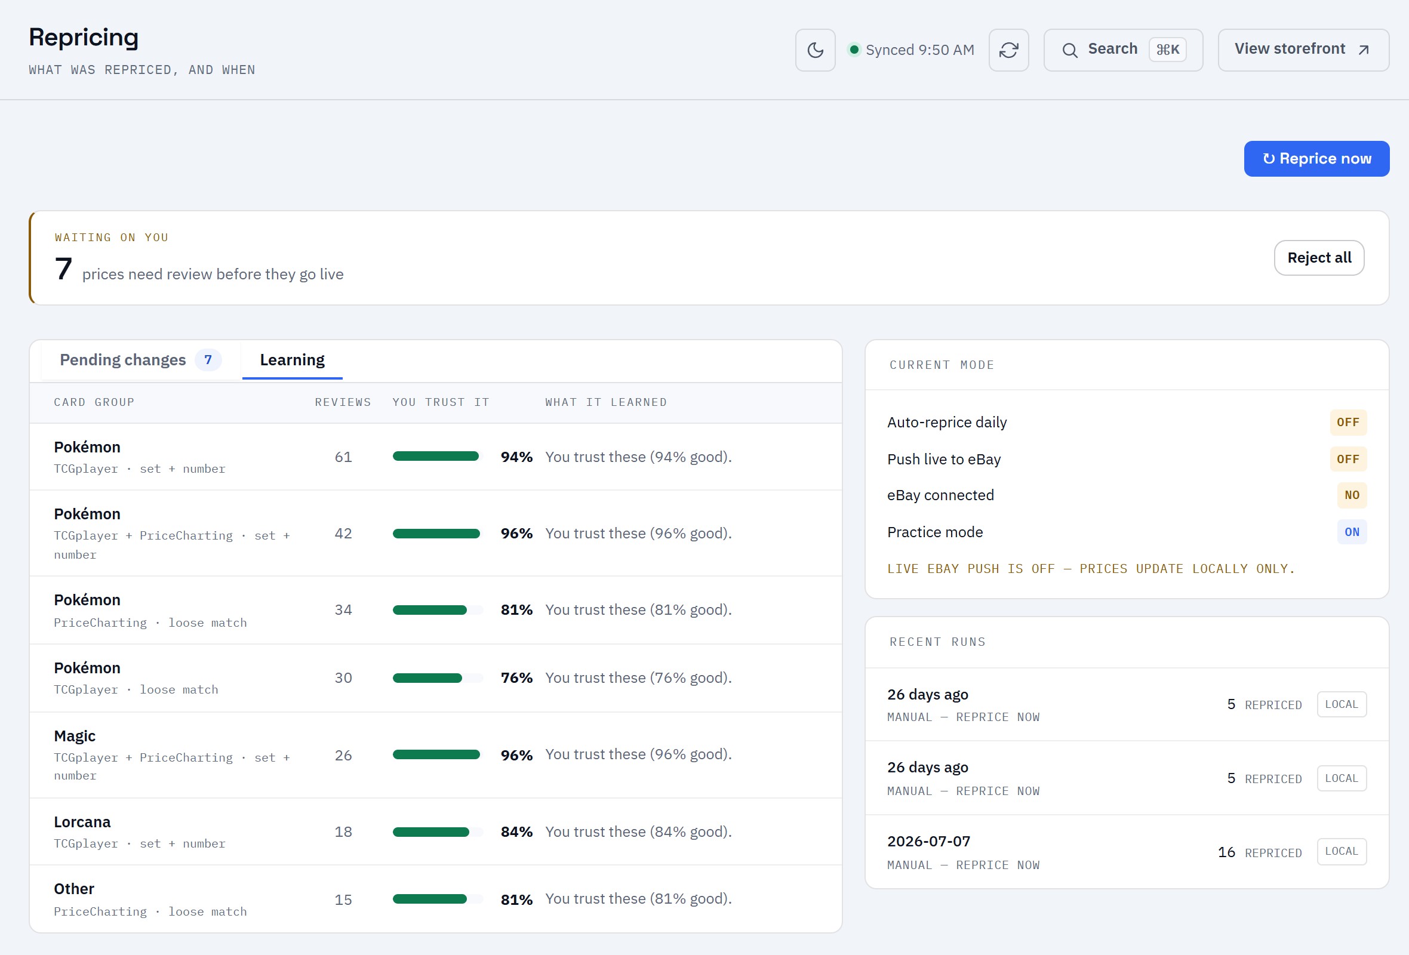Select the Magic card group row
1409x955 pixels.
435,755
